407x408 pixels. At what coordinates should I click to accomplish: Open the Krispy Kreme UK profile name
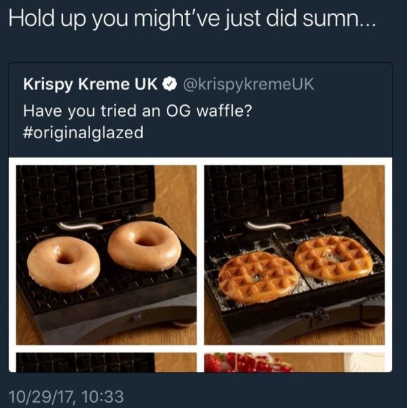pos(90,85)
